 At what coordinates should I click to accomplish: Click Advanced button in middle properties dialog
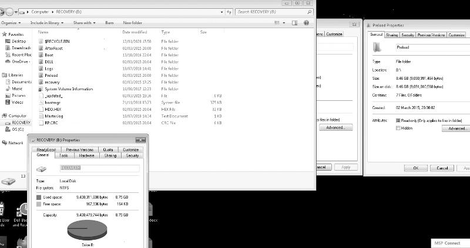tap(335, 128)
